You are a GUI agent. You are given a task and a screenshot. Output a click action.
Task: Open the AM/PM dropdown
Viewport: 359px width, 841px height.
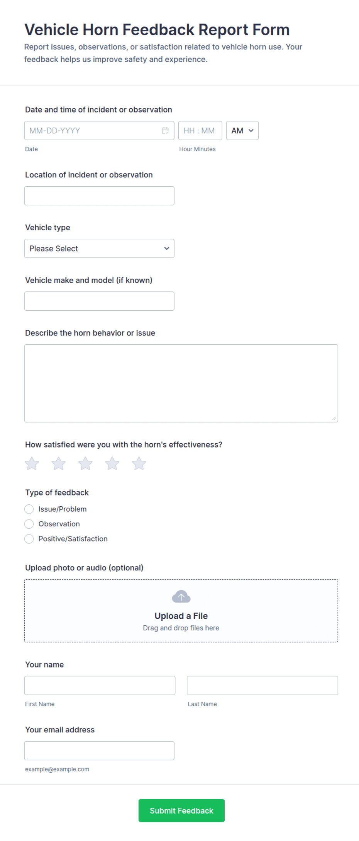point(242,131)
